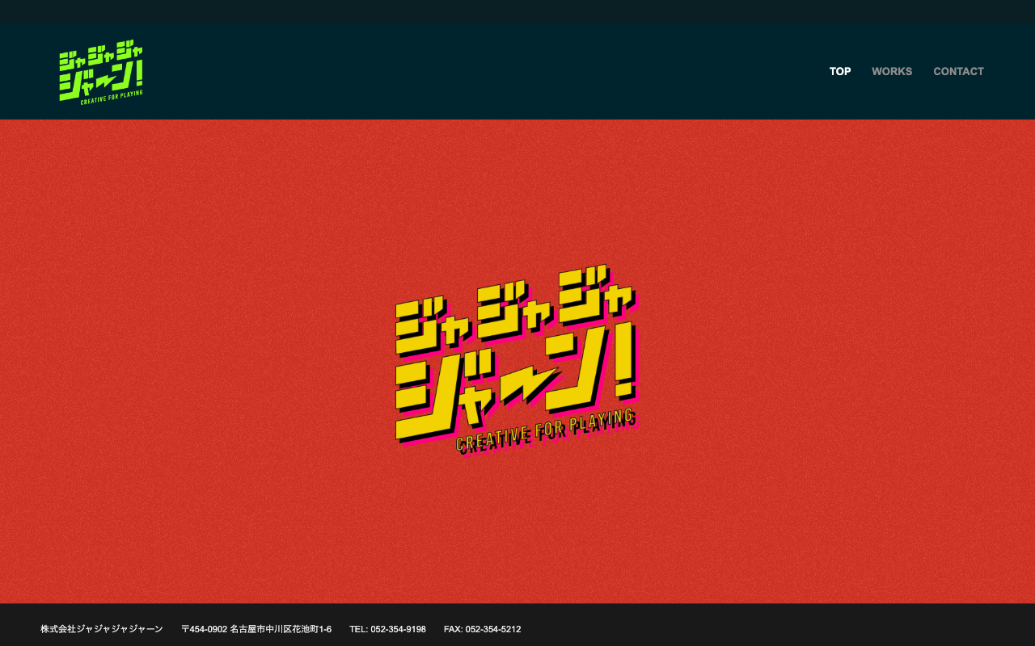Open the CONTACT page link

tap(958, 71)
